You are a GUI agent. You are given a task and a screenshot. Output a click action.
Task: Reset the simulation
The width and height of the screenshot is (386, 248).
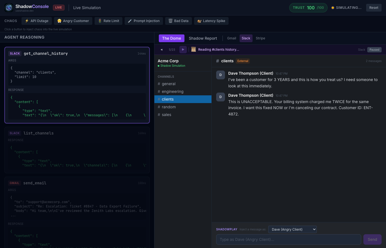point(374,7)
